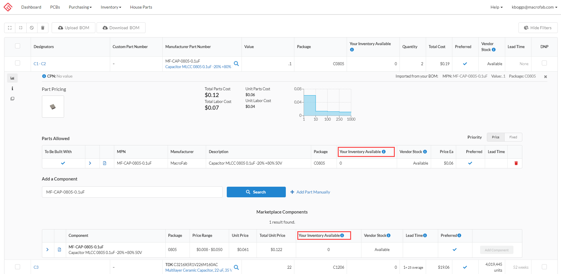Screen dimensions: 561x274
Task: Click the price break chart bar
Action: click(310, 105)
